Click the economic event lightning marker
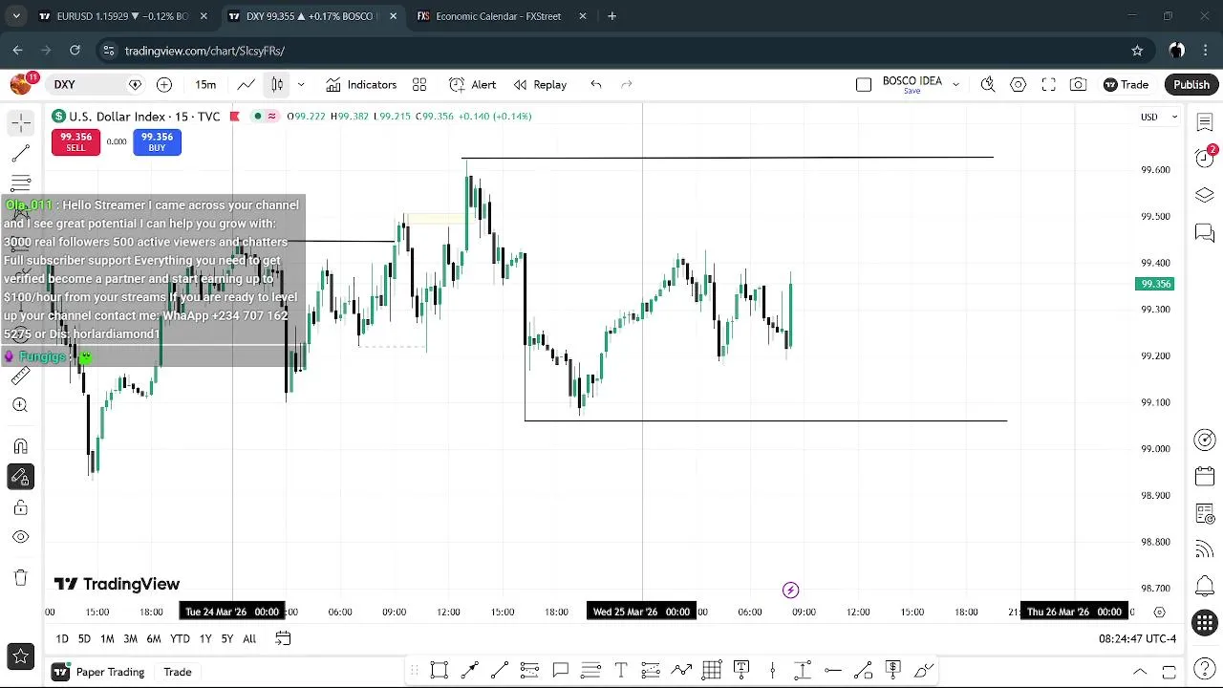Screen dimensions: 1223x688 (x=790, y=591)
